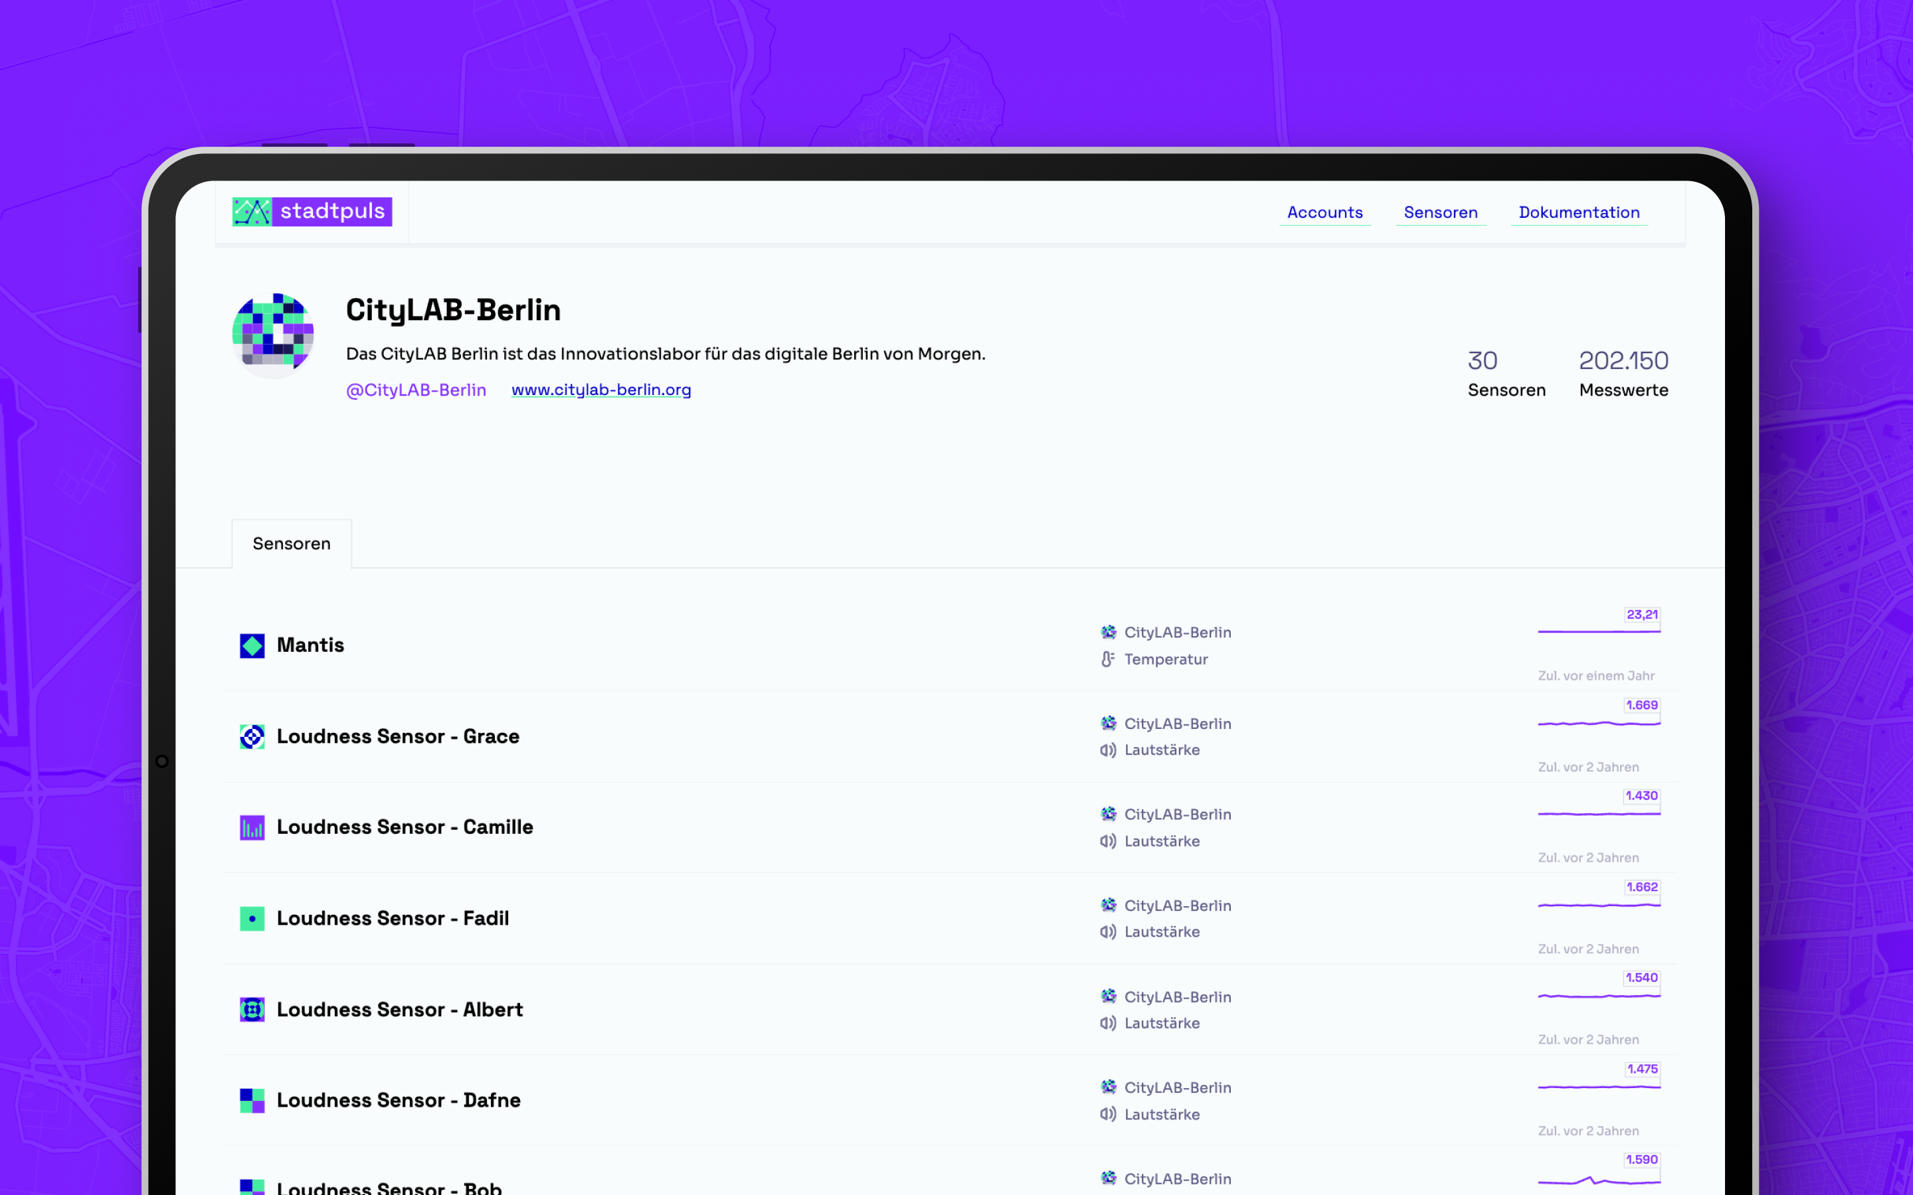Click CityLAB-Berlin account icon in Fadil row

[x=1108, y=905]
